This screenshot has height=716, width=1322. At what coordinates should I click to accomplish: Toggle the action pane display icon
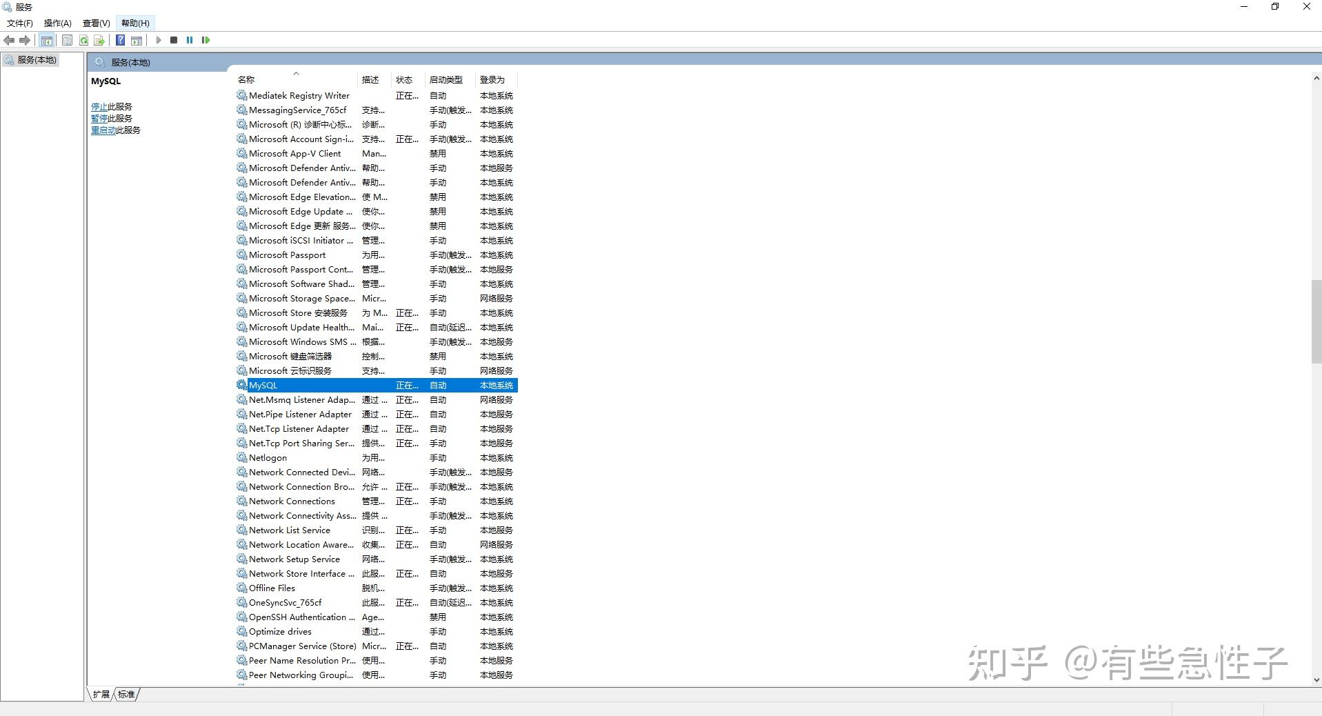(137, 40)
